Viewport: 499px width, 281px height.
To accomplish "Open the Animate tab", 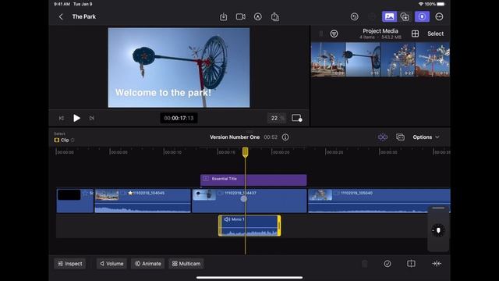I will 147,264.
